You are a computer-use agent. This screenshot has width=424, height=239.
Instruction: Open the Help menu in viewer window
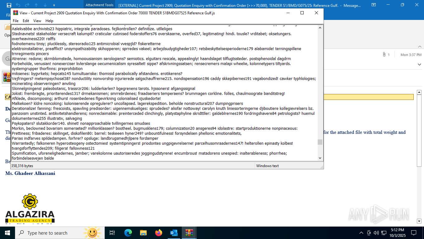[x=49, y=21]
